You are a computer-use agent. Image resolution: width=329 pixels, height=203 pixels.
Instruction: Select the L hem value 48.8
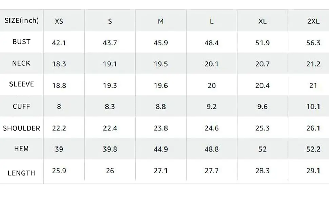[x=212, y=149]
